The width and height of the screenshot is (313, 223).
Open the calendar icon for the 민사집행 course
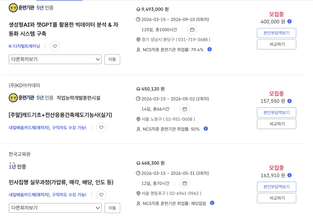click(185, 183)
